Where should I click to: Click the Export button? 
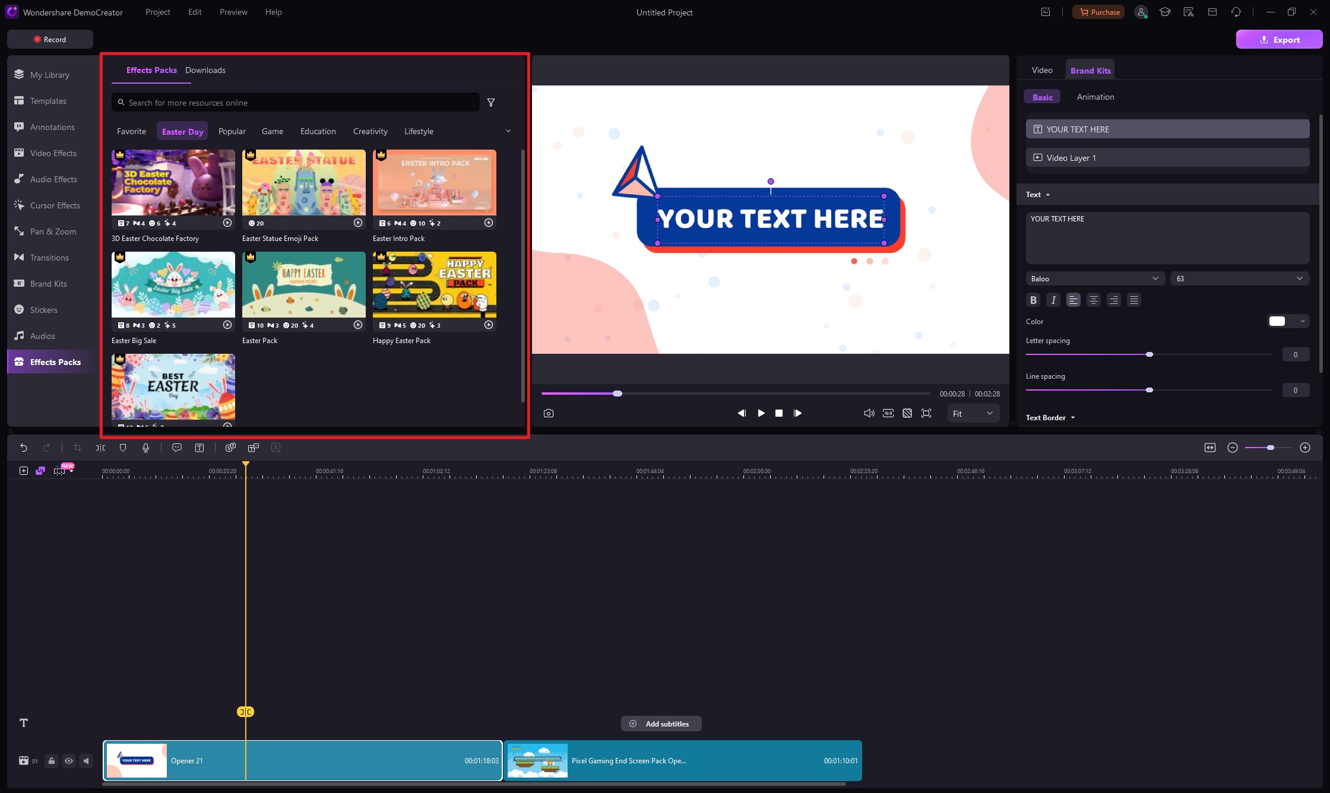1279,40
